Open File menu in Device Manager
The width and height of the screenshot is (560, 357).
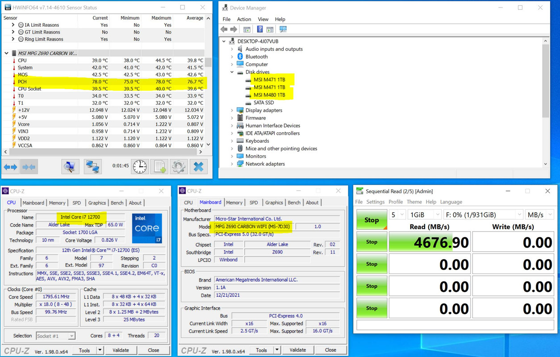[x=226, y=19]
